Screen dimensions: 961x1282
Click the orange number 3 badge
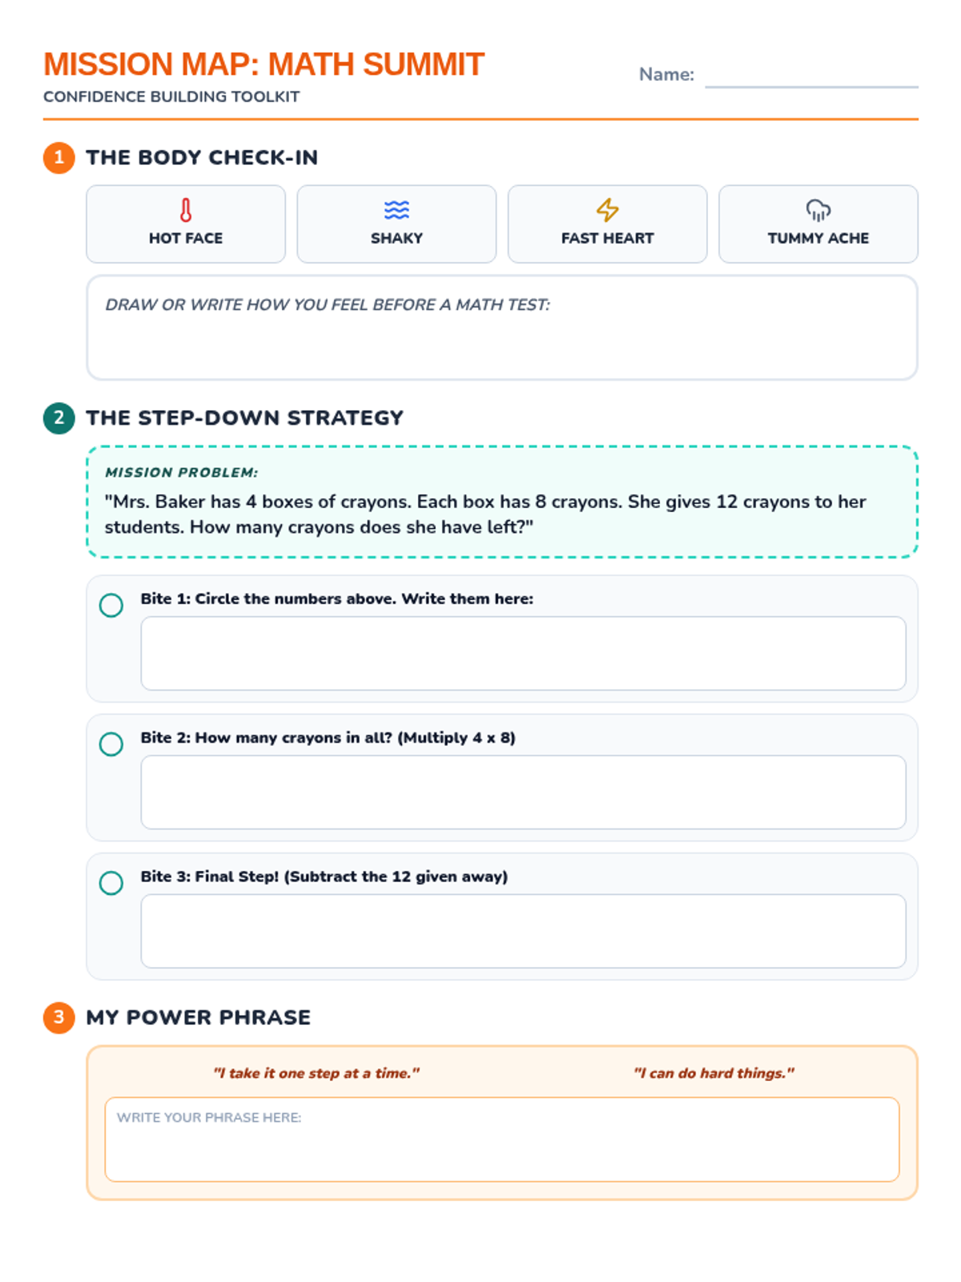[x=58, y=1018]
